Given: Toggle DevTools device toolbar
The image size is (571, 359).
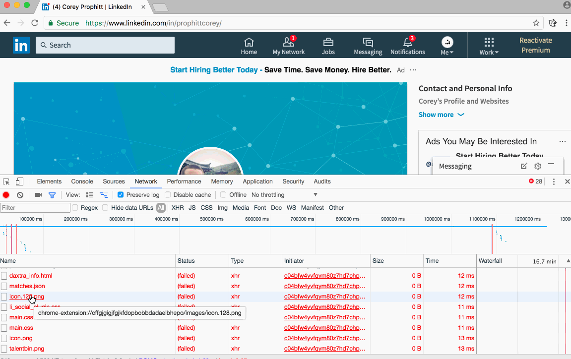Looking at the screenshot, I should [19, 181].
